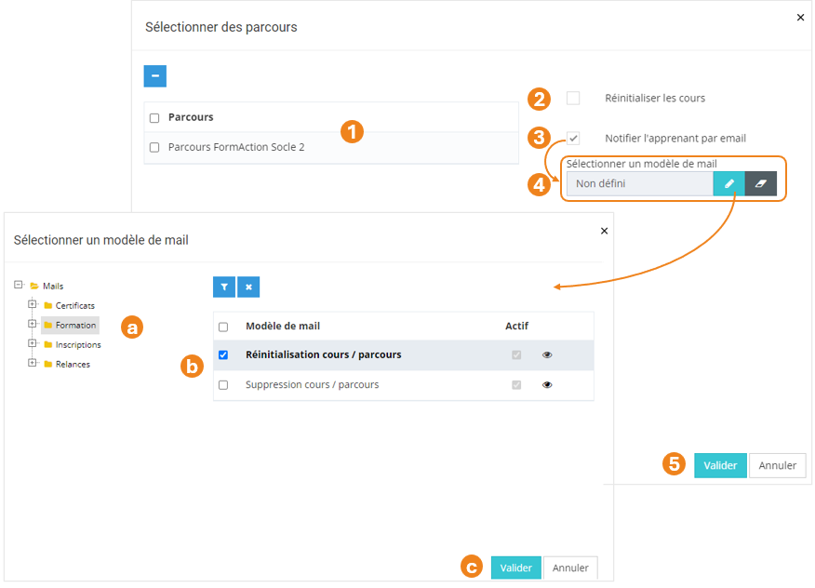The image size is (815, 588).
Task: Click the eraser clear mail template icon
Action: (x=760, y=184)
